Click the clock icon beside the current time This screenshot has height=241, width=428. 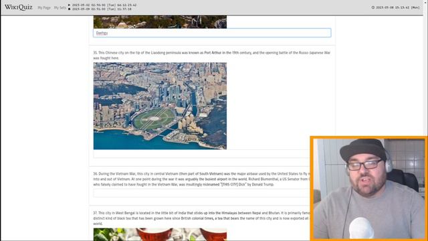point(373,7)
